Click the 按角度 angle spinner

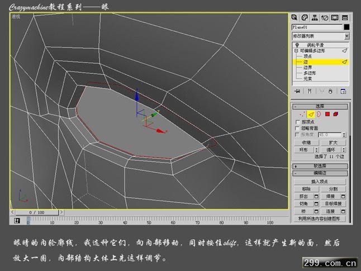point(344,135)
